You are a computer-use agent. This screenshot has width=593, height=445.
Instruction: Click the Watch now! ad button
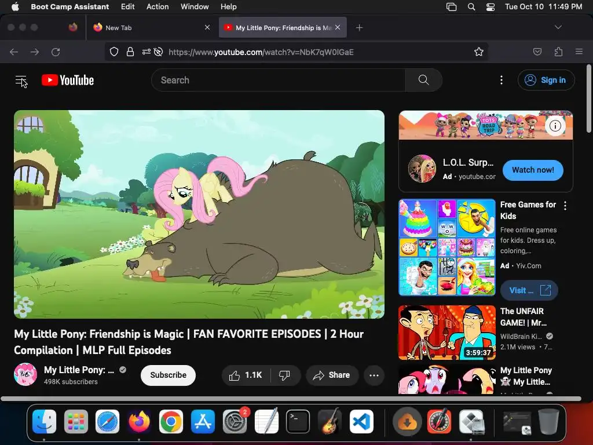tap(533, 170)
